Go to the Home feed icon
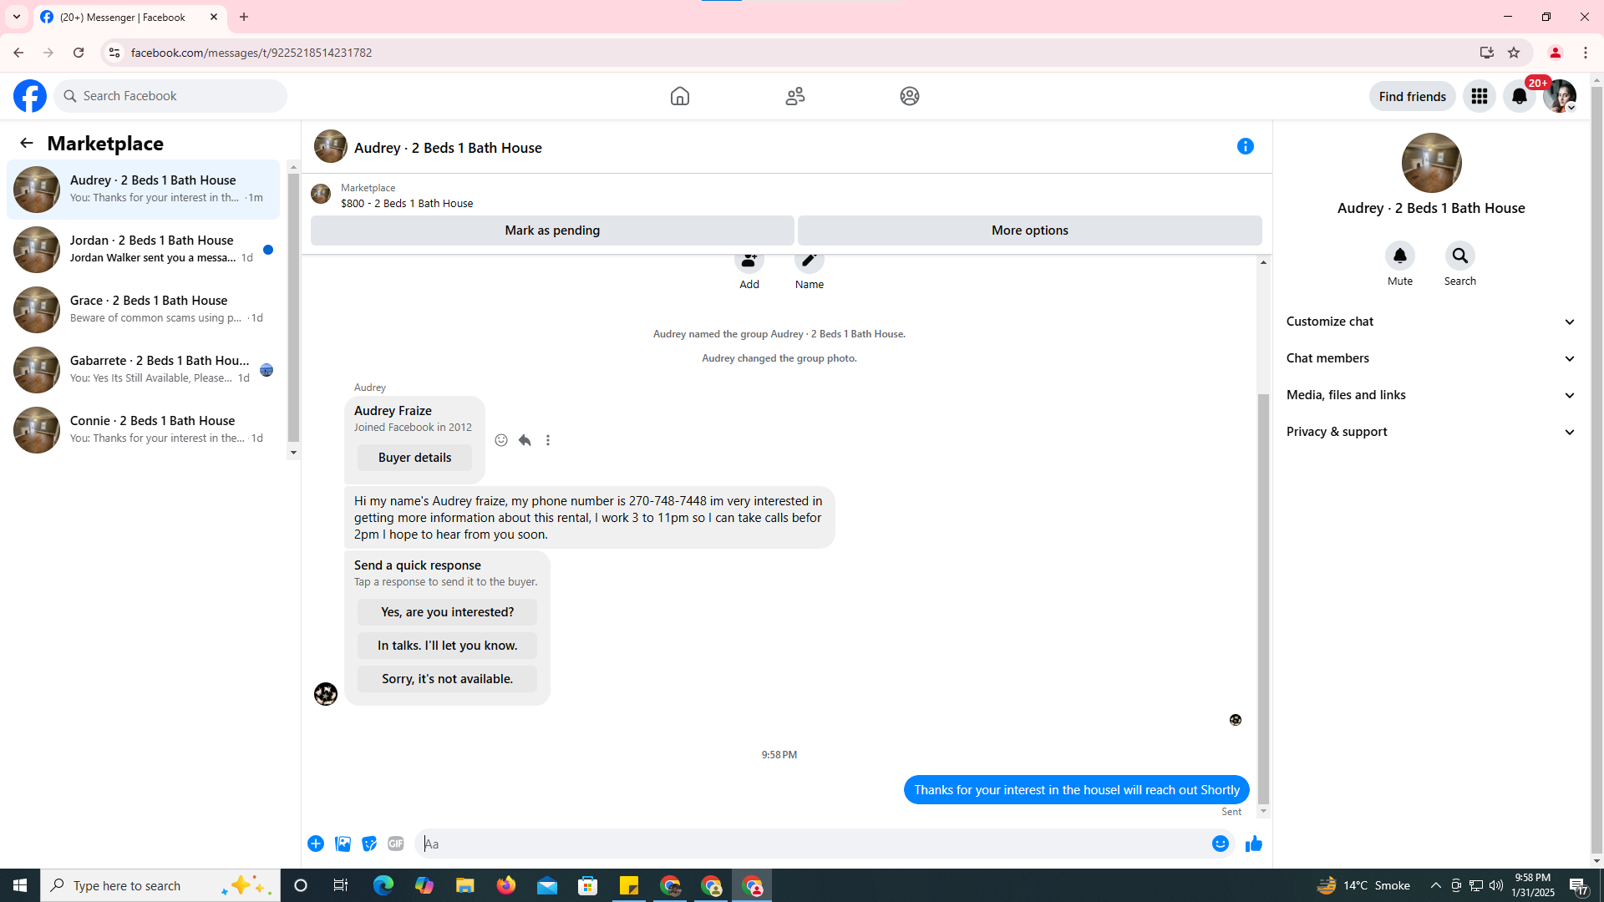This screenshot has width=1604, height=902. point(680,96)
